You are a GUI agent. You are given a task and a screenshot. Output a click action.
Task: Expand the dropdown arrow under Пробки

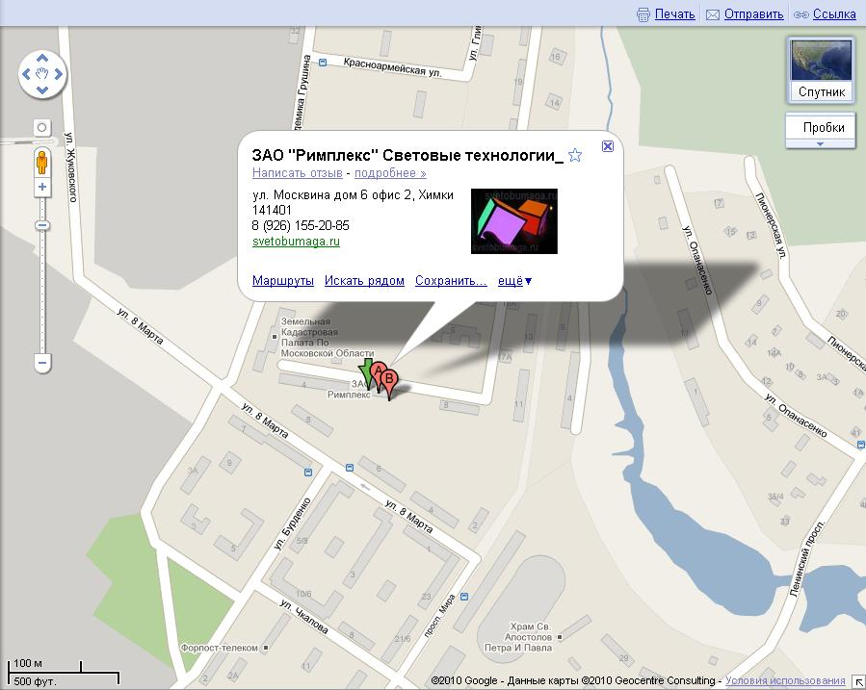(821, 143)
